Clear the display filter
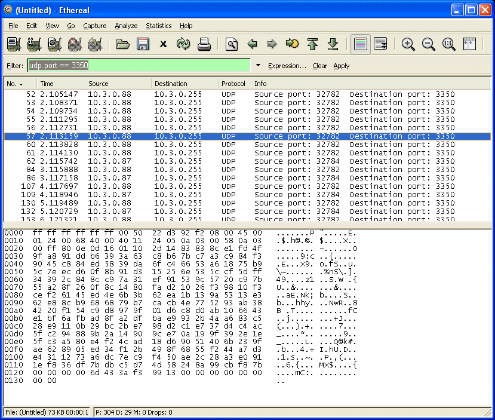This screenshot has height=420, width=495. (x=319, y=66)
